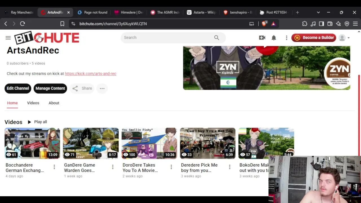This screenshot has height=203, width=361.
Task: Switch to the Astarte Wikipedia browser tab
Action: [x=202, y=12]
